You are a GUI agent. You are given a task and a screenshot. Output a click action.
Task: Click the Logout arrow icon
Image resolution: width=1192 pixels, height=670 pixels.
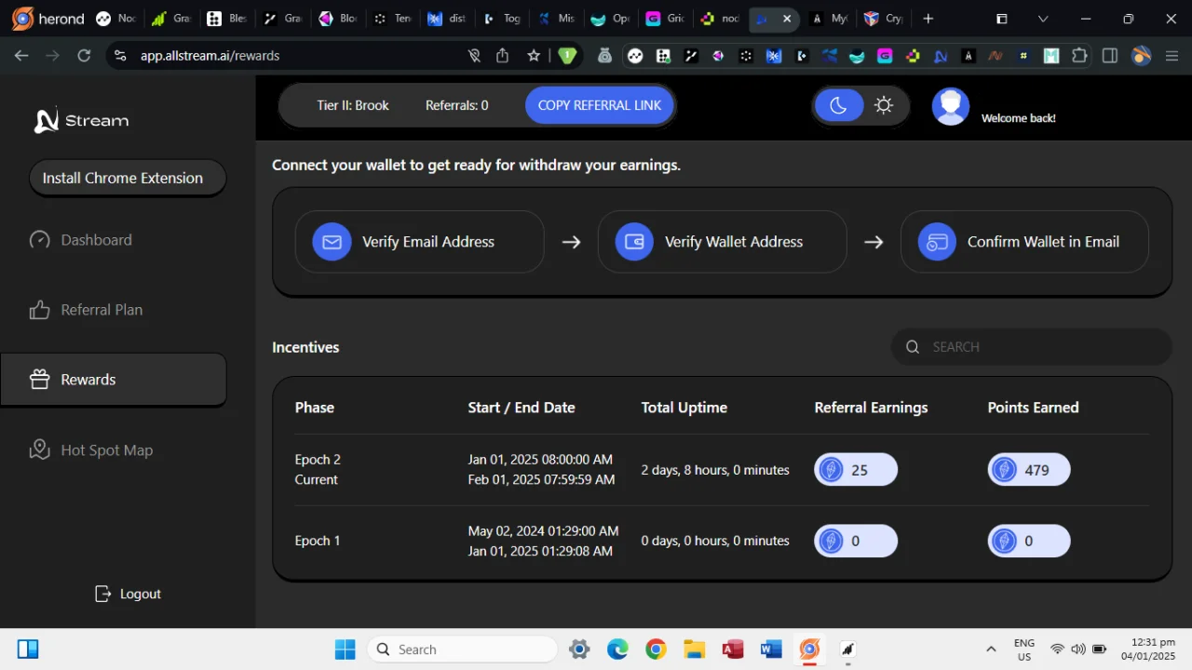[x=103, y=594]
